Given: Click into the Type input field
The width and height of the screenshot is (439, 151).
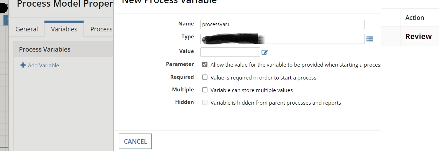Looking at the screenshot, I should pyautogui.click(x=283, y=39).
